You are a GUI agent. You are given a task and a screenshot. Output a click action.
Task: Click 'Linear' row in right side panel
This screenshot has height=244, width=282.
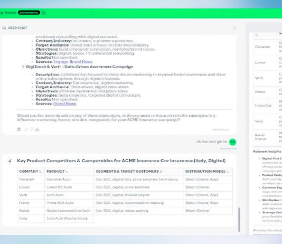268,62
